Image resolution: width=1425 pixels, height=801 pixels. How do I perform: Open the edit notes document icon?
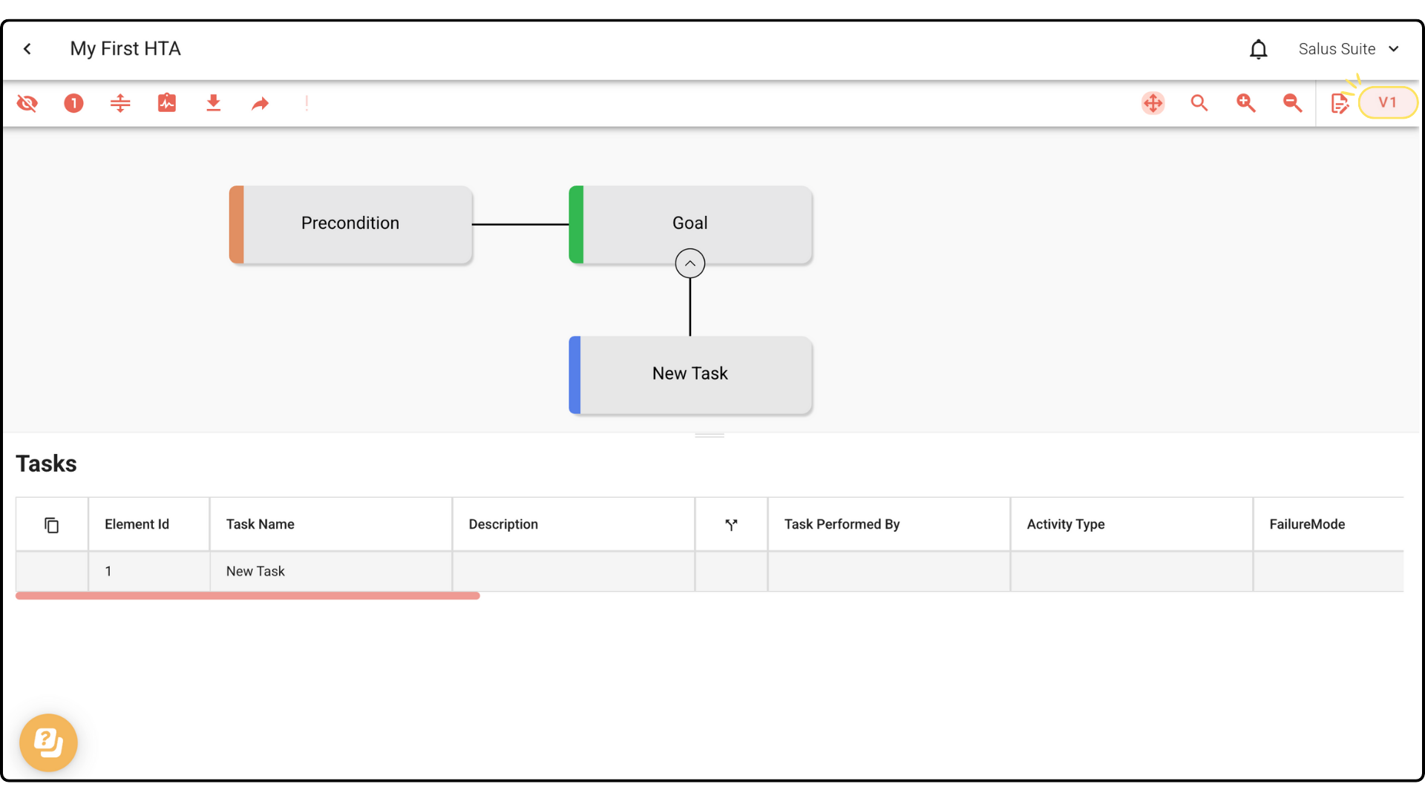[x=1339, y=103]
